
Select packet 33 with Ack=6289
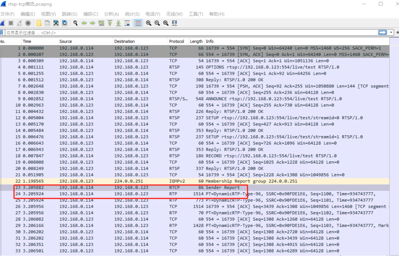[x=195, y=251]
